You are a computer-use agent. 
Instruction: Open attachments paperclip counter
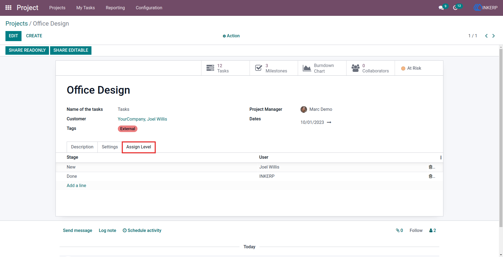(399, 230)
